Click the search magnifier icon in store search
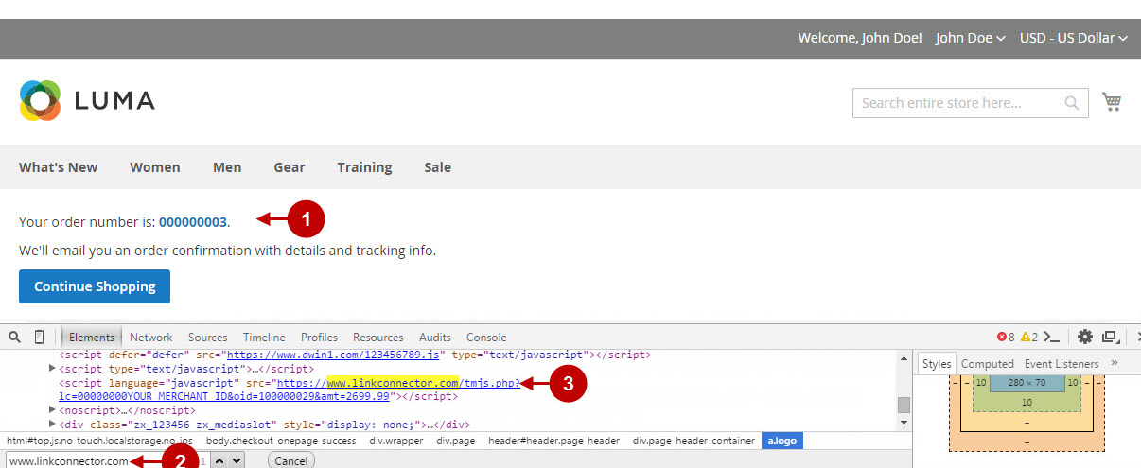 coord(1072,102)
